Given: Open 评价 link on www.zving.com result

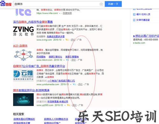Looking at the screenshot, I should [73, 40].
